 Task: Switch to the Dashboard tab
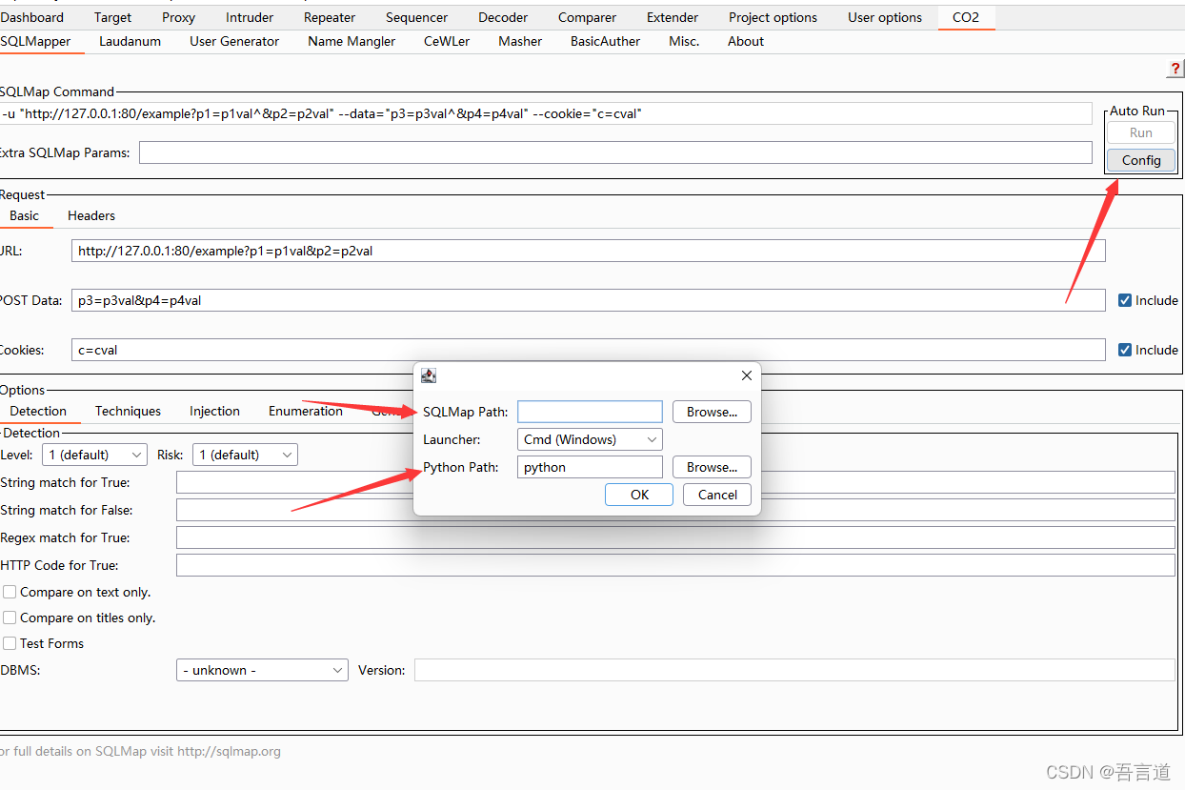(x=32, y=17)
